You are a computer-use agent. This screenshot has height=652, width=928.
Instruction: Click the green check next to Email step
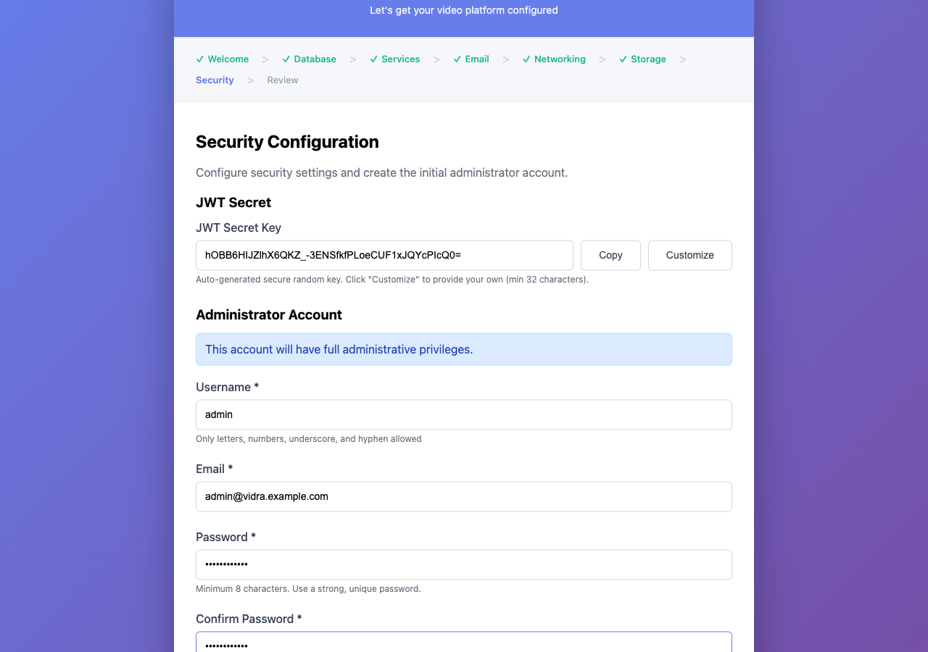coord(456,59)
